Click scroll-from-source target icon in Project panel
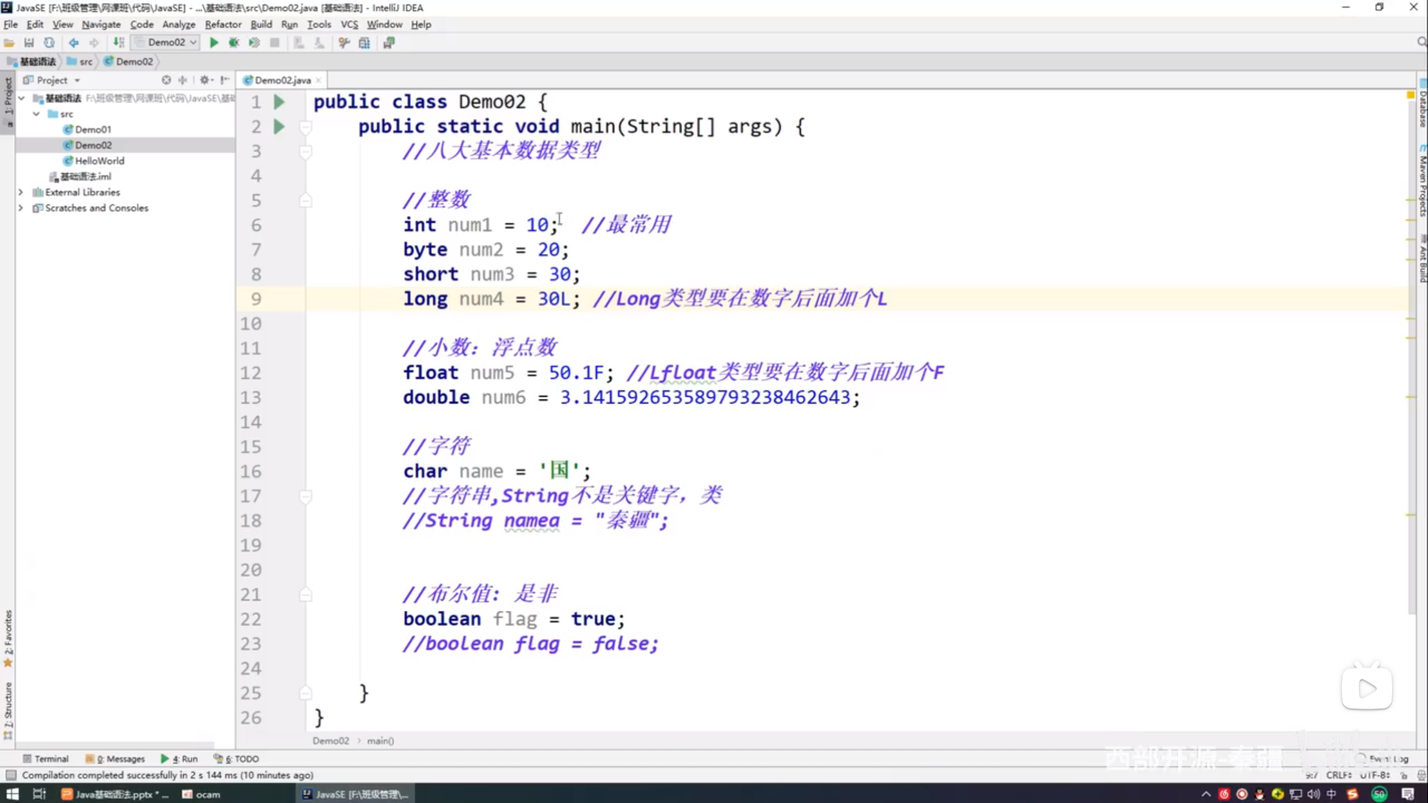The height and width of the screenshot is (803, 1428). pos(166,80)
